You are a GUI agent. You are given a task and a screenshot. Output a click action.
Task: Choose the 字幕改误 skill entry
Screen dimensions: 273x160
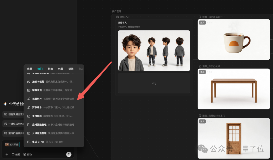tap(54, 90)
